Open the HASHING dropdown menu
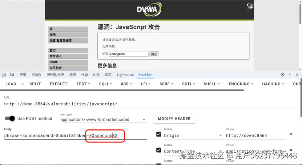302x165 pixels. [273, 84]
